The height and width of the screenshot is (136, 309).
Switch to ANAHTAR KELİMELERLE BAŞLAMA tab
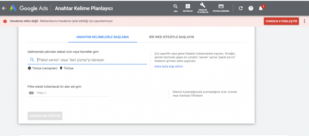point(103,37)
